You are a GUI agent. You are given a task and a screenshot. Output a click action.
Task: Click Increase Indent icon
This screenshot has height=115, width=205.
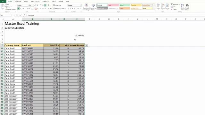[x=51, y=9]
